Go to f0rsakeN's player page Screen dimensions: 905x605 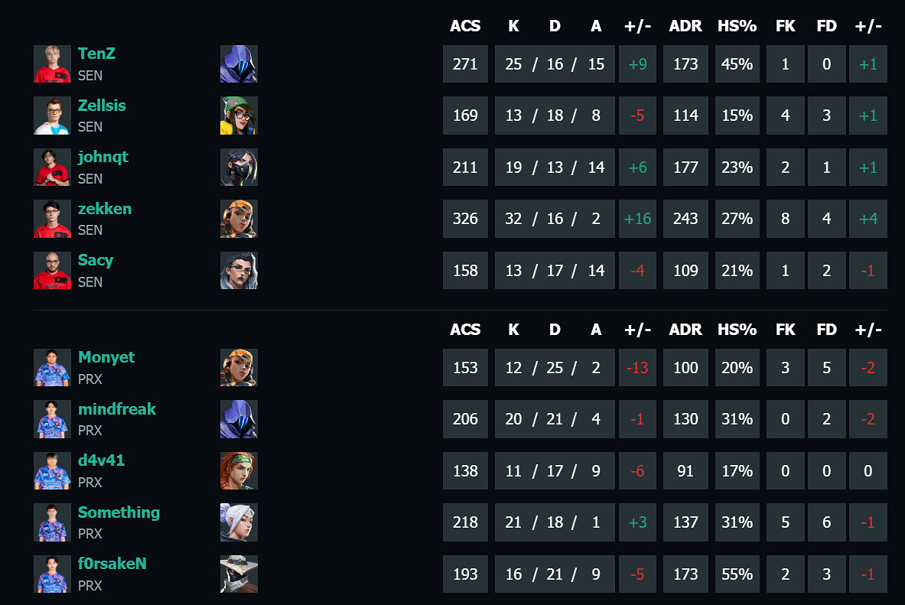112,564
